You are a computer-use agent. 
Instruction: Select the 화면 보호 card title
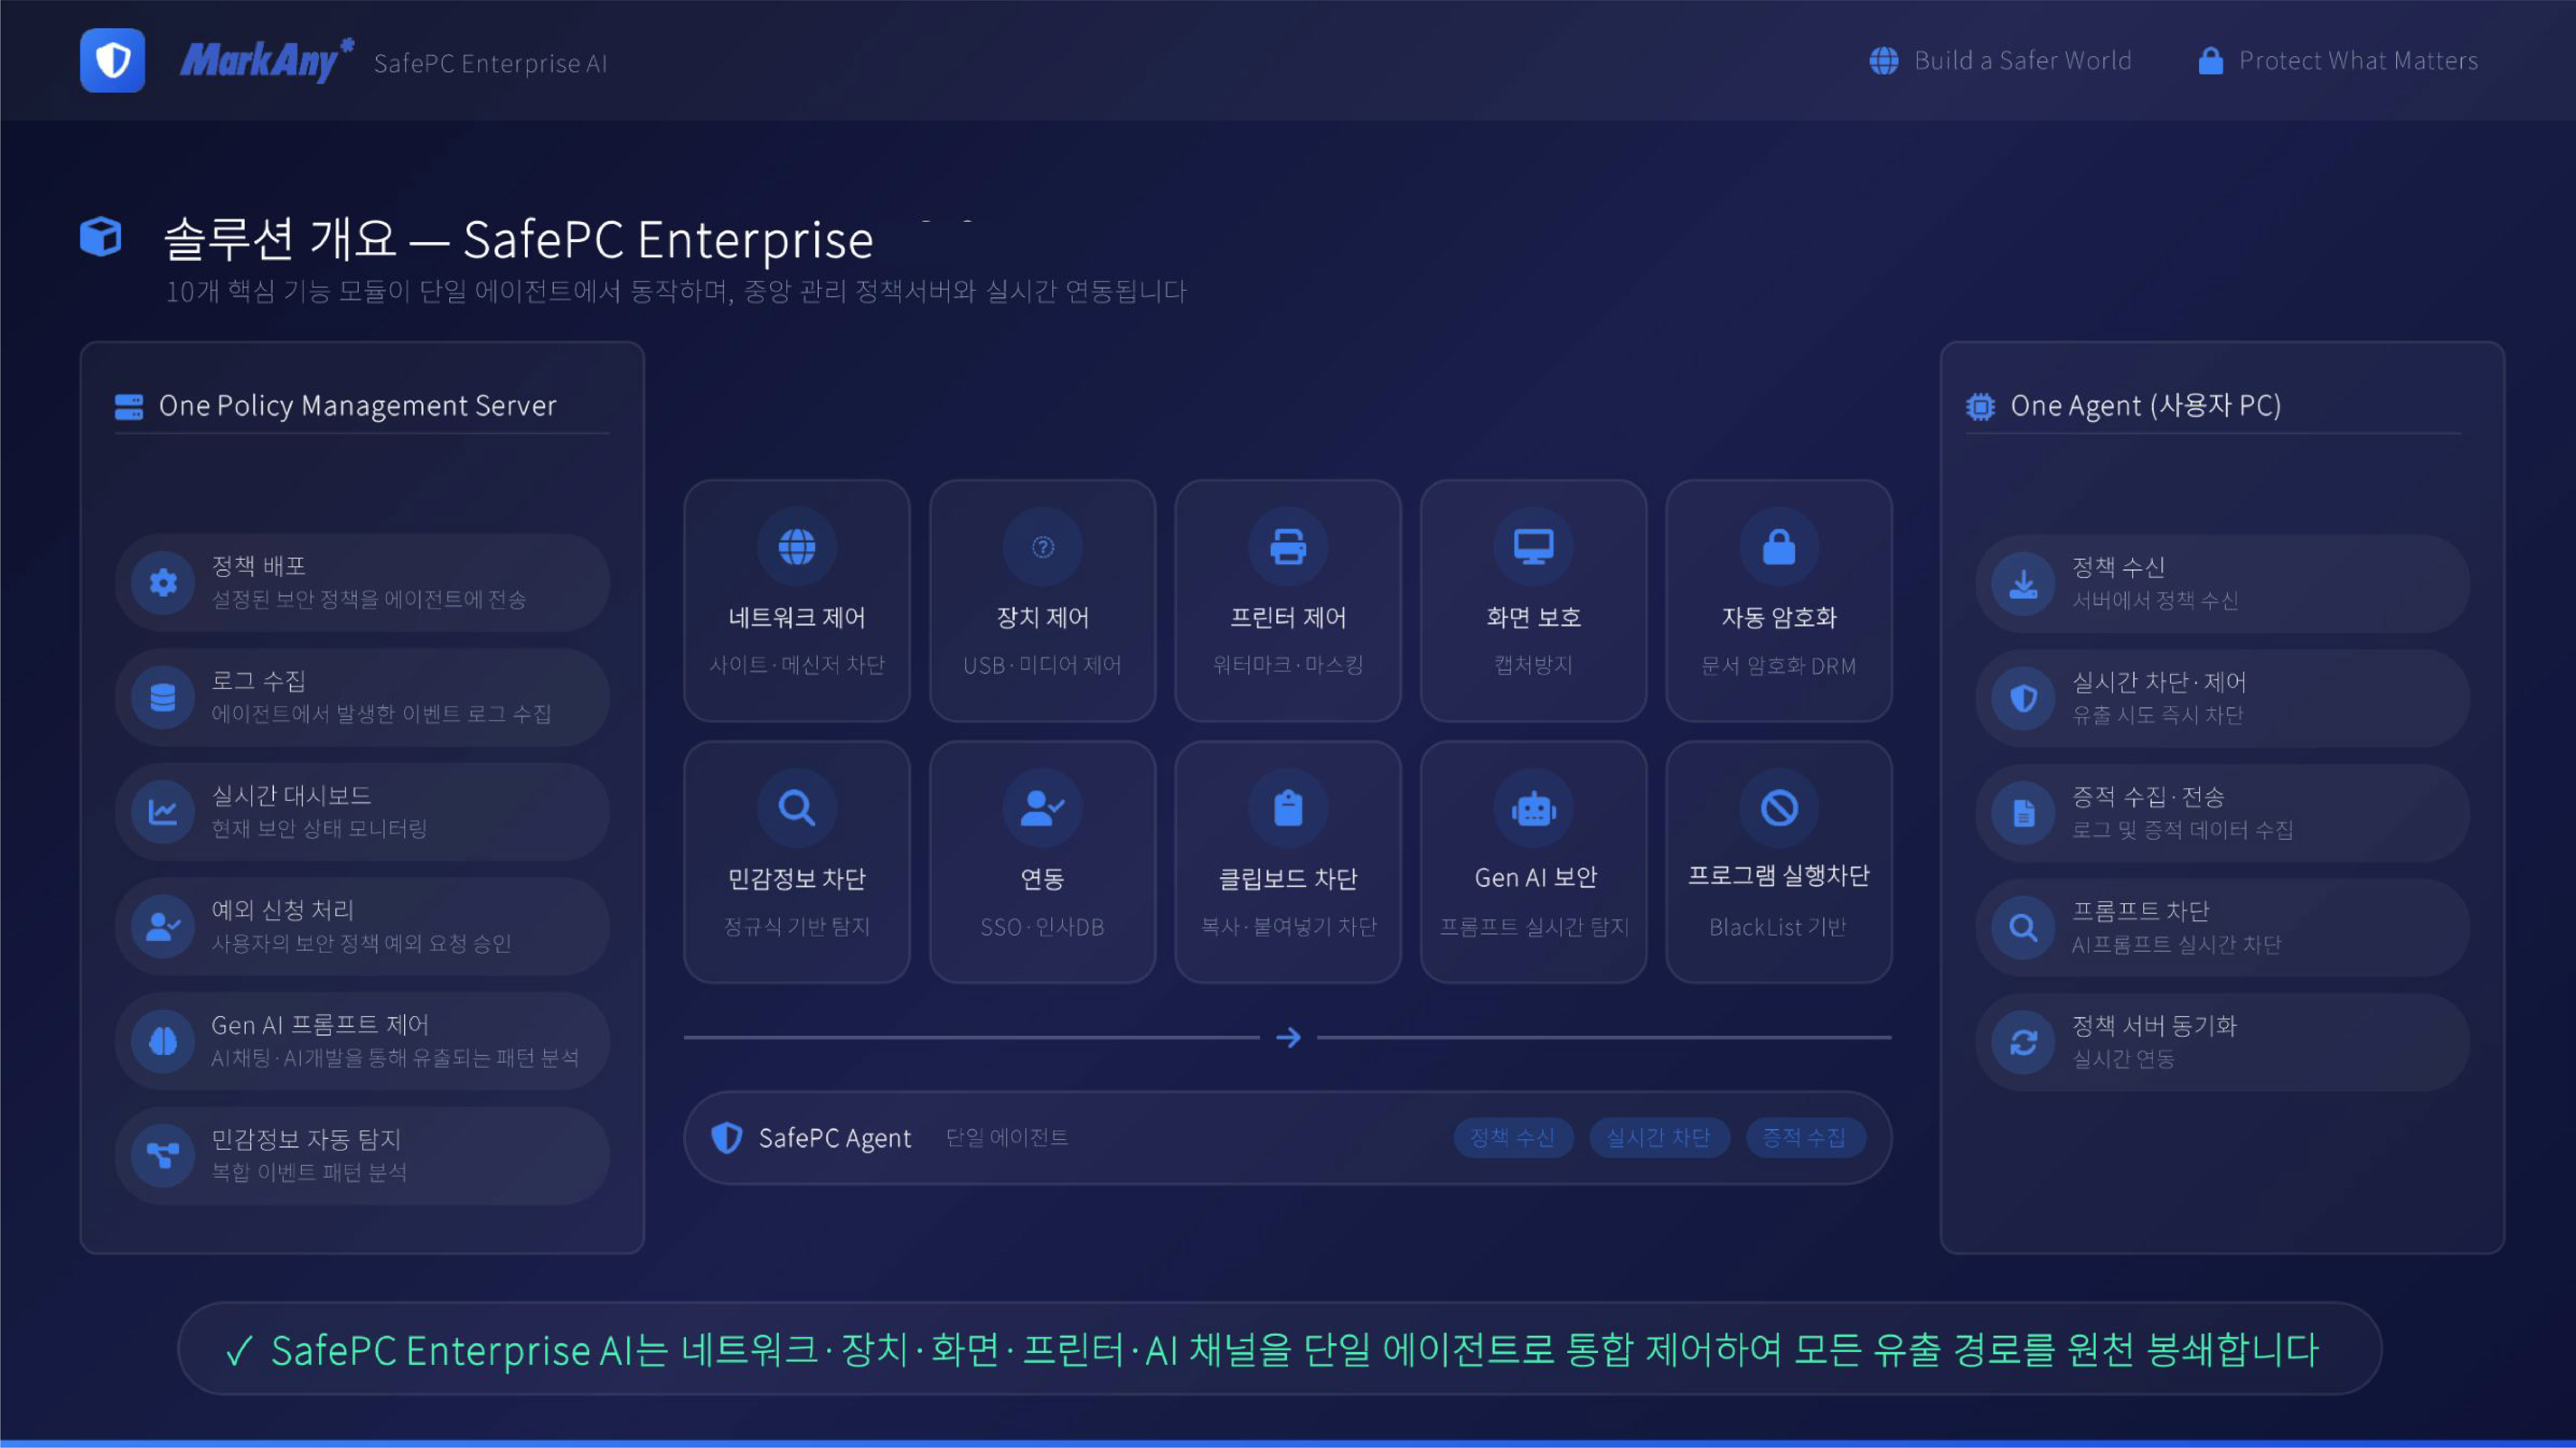1534,618
